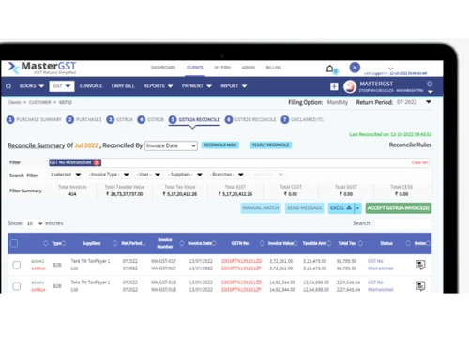This screenshot has height=352, width=469.
Task: Sort by Status column arrows
Action: 408,243
